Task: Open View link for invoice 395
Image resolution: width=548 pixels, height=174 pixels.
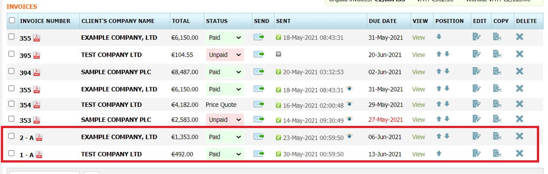Action: 419,55
